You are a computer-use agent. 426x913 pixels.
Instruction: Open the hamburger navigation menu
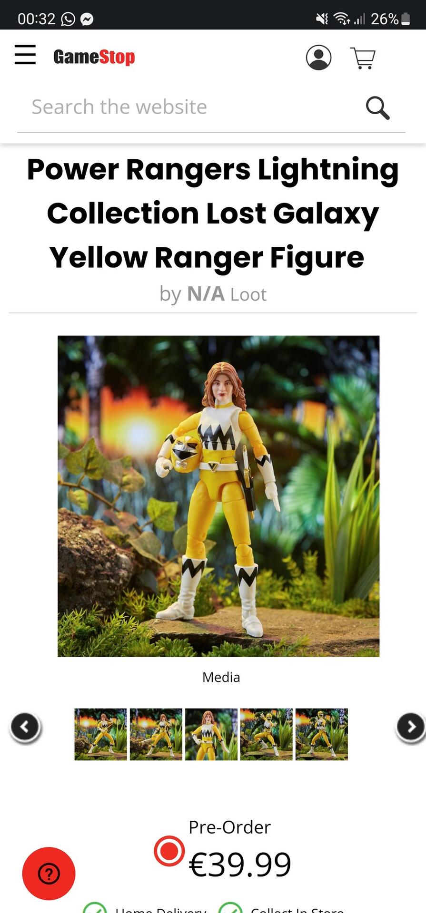tap(25, 55)
